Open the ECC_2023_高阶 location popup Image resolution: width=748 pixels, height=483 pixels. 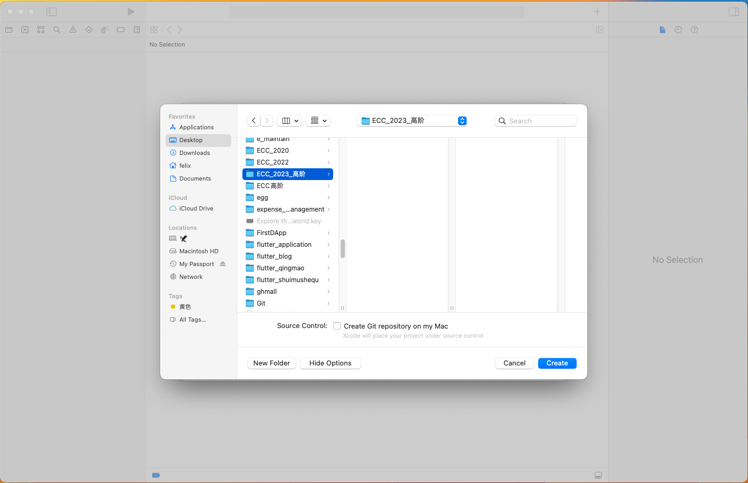412,121
